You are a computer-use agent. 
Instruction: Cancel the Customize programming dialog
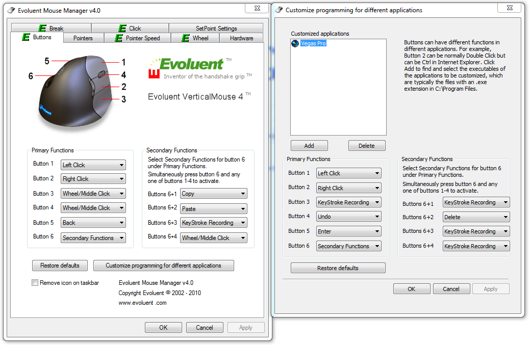tap(451, 289)
